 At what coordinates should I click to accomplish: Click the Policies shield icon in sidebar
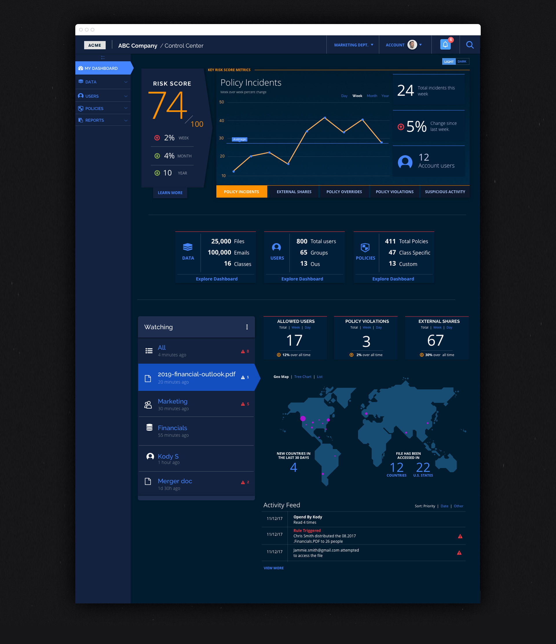coord(81,108)
